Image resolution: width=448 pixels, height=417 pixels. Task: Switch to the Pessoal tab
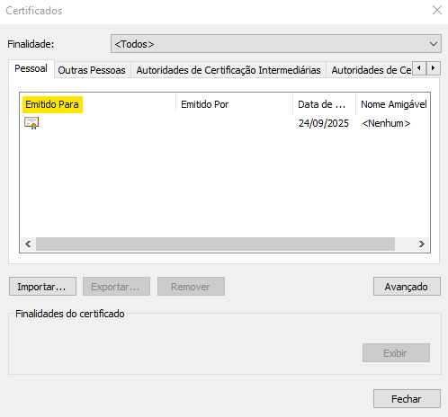(x=31, y=68)
